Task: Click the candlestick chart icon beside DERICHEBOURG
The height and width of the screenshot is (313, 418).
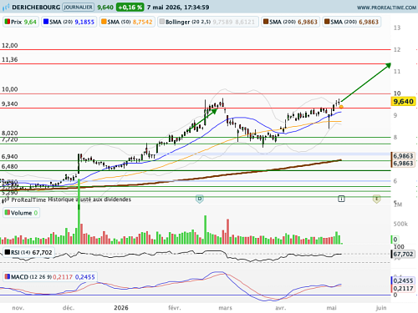Action: (6, 7)
